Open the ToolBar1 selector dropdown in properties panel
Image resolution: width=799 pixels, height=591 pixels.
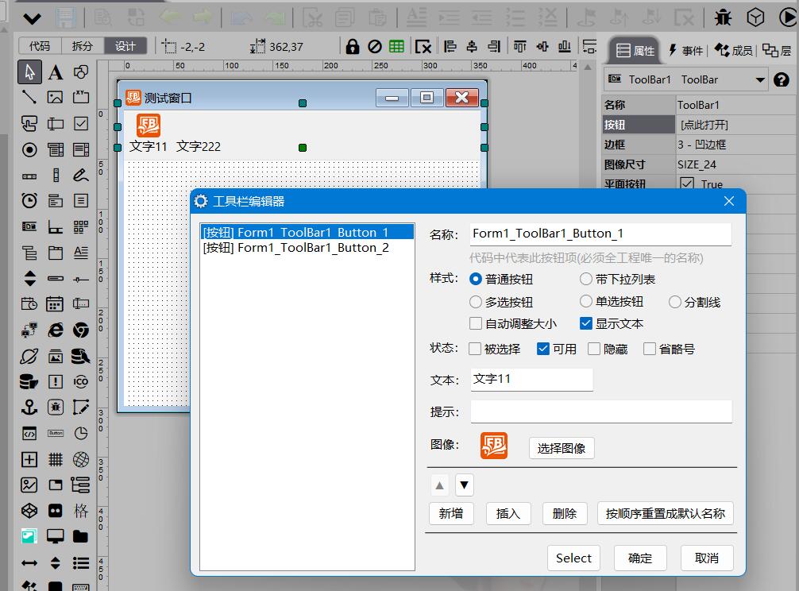coord(762,79)
